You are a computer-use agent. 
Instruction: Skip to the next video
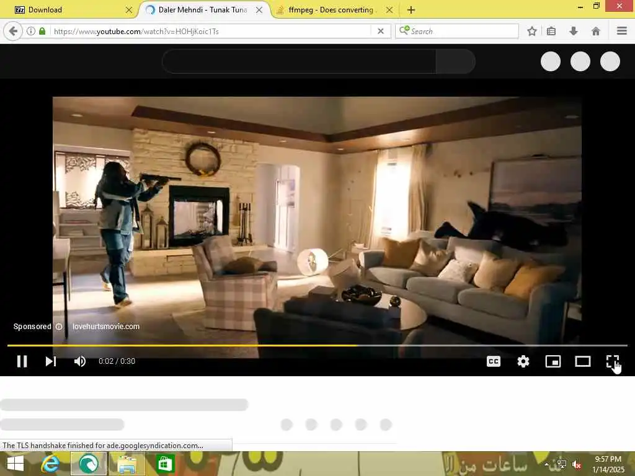[x=51, y=361]
